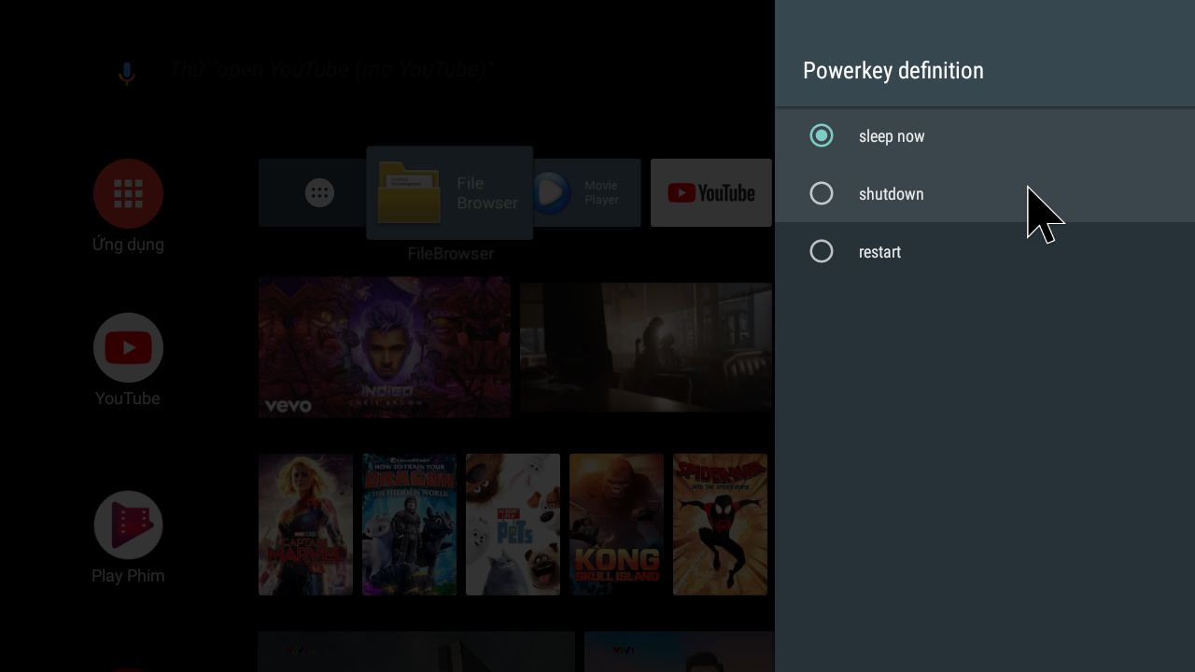This screenshot has height=672, width=1195.
Task: Launch the YouTube app tile
Action: [x=710, y=193]
